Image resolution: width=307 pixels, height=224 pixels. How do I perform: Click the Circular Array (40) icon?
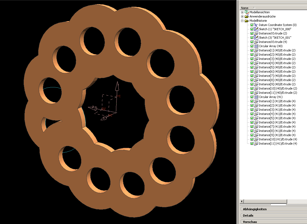256,46
